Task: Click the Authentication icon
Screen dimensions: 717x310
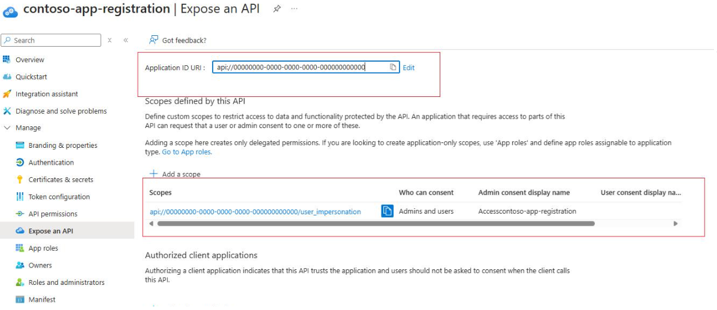Action: [20, 163]
